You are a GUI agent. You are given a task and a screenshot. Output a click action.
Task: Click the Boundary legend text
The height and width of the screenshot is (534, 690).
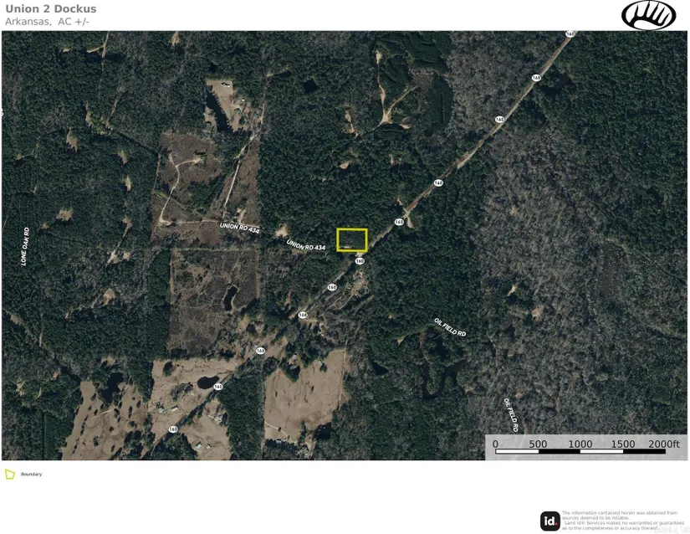(x=31, y=474)
